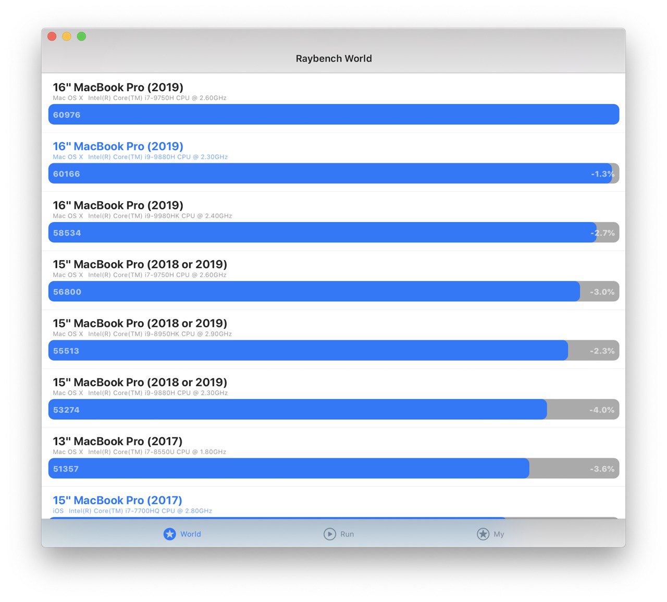Select the blue 16" MacBook Pro (2019) title

[118, 146]
